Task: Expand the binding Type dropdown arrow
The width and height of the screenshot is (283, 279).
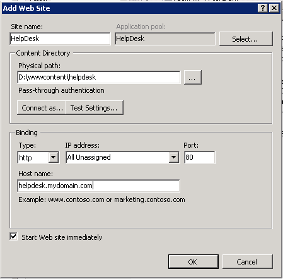Action: (x=54, y=157)
